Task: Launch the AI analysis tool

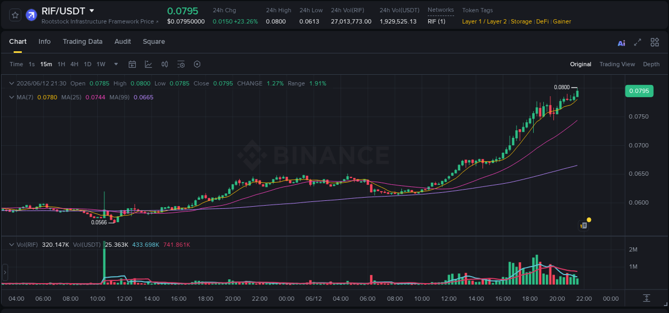Action: pos(621,43)
